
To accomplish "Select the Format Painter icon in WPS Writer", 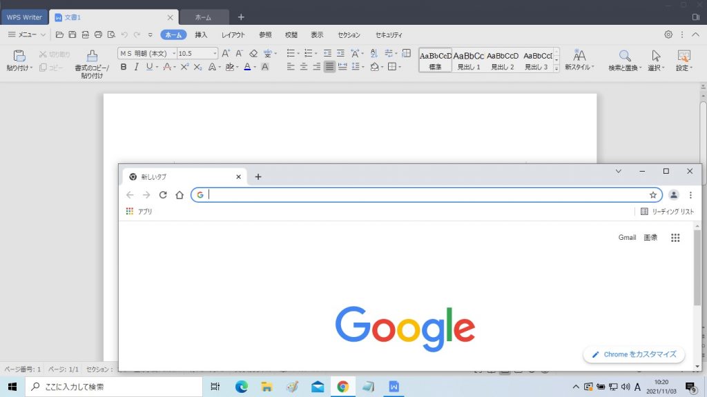I will pyautogui.click(x=92, y=56).
